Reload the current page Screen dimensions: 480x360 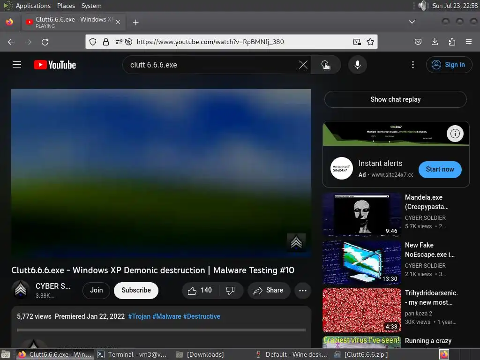pos(45,42)
